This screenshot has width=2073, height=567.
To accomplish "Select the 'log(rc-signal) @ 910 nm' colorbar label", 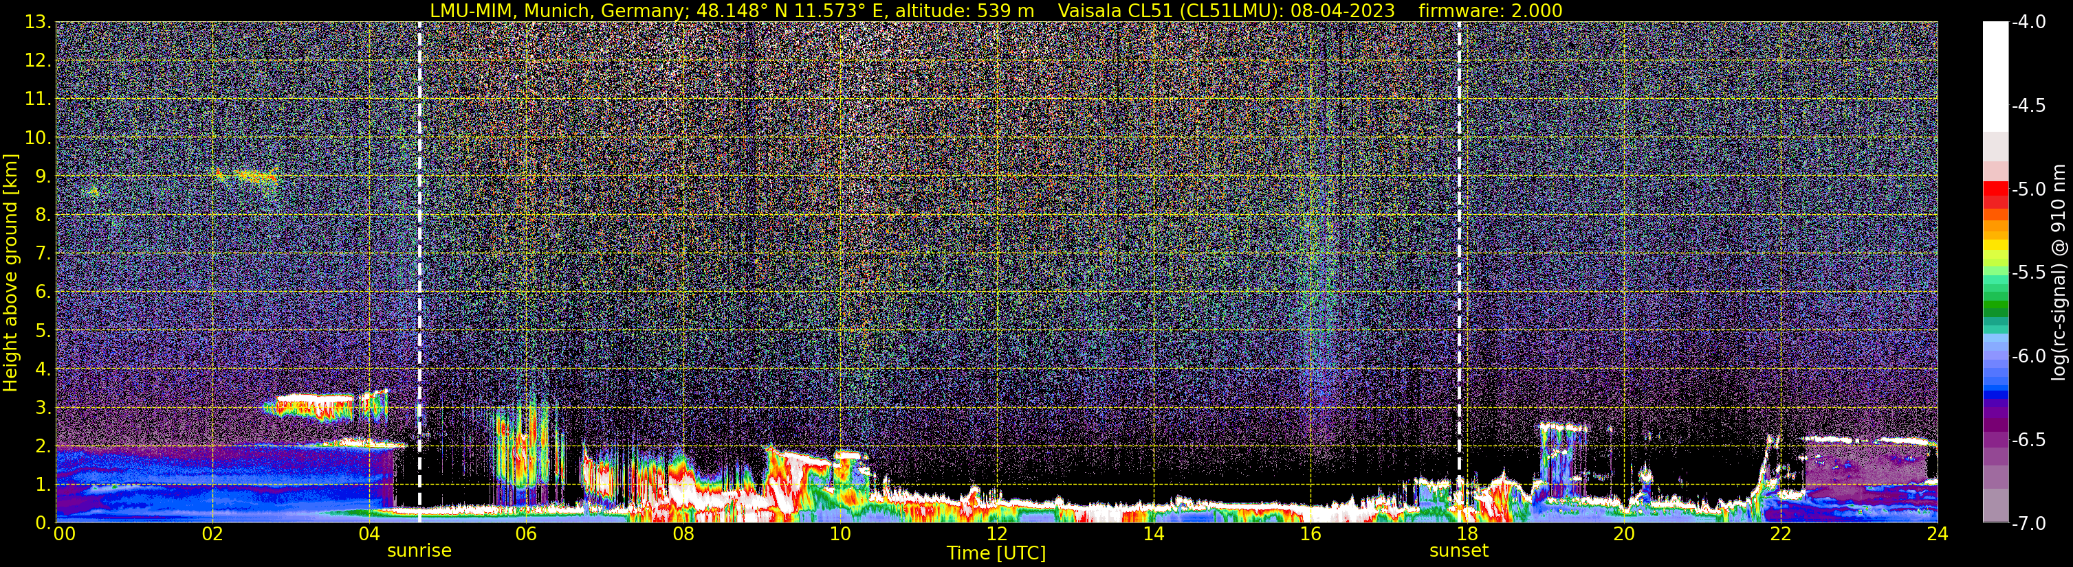I will pos(2060,273).
